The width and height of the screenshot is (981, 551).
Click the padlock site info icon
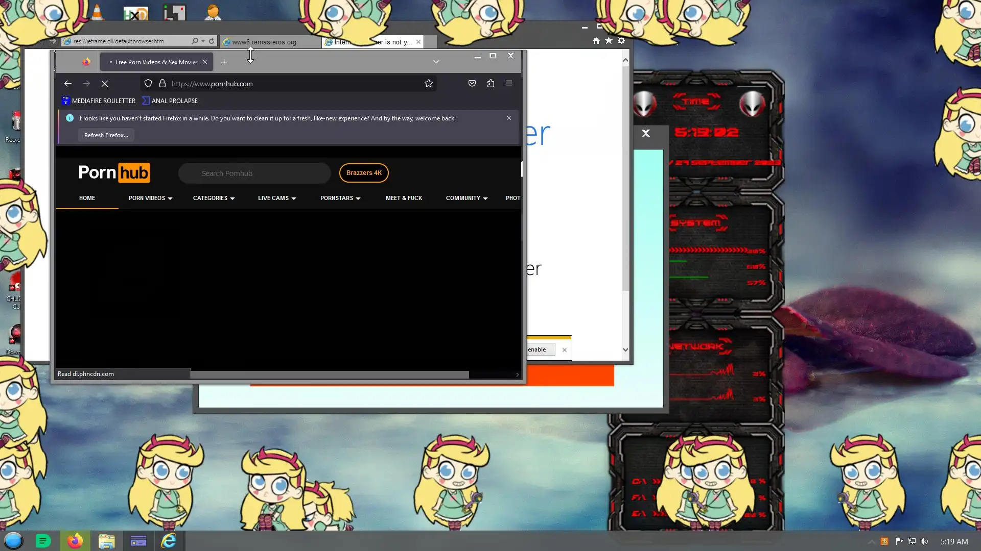point(162,84)
